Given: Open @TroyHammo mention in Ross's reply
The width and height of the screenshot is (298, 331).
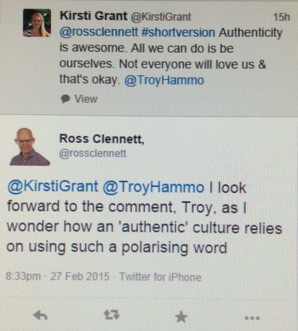Looking at the screenshot, I should [153, 187].
